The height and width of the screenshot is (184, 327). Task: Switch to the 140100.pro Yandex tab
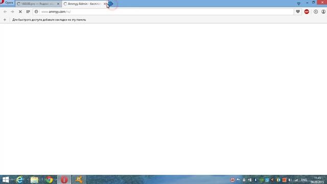pyautogui.click(x=37, y=4)
